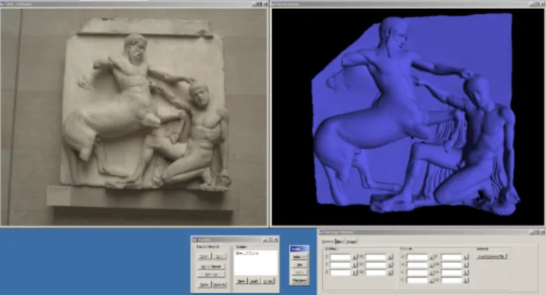
Task: Open Settings in the small project dialog
Action: pos(211,275)
